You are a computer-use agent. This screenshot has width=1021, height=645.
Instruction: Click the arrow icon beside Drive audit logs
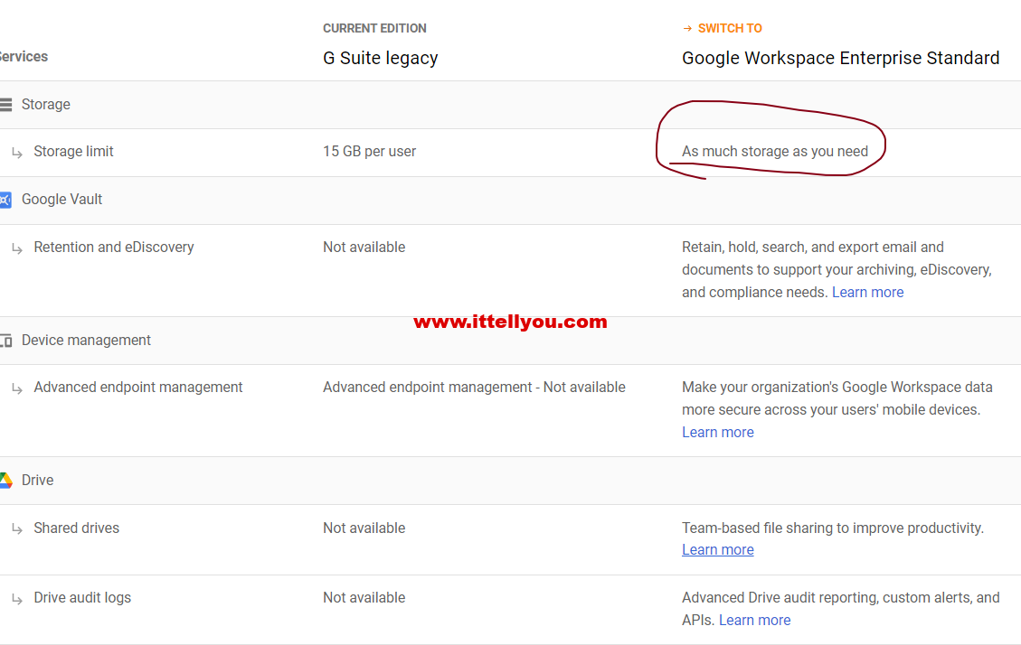coord(17,599)
